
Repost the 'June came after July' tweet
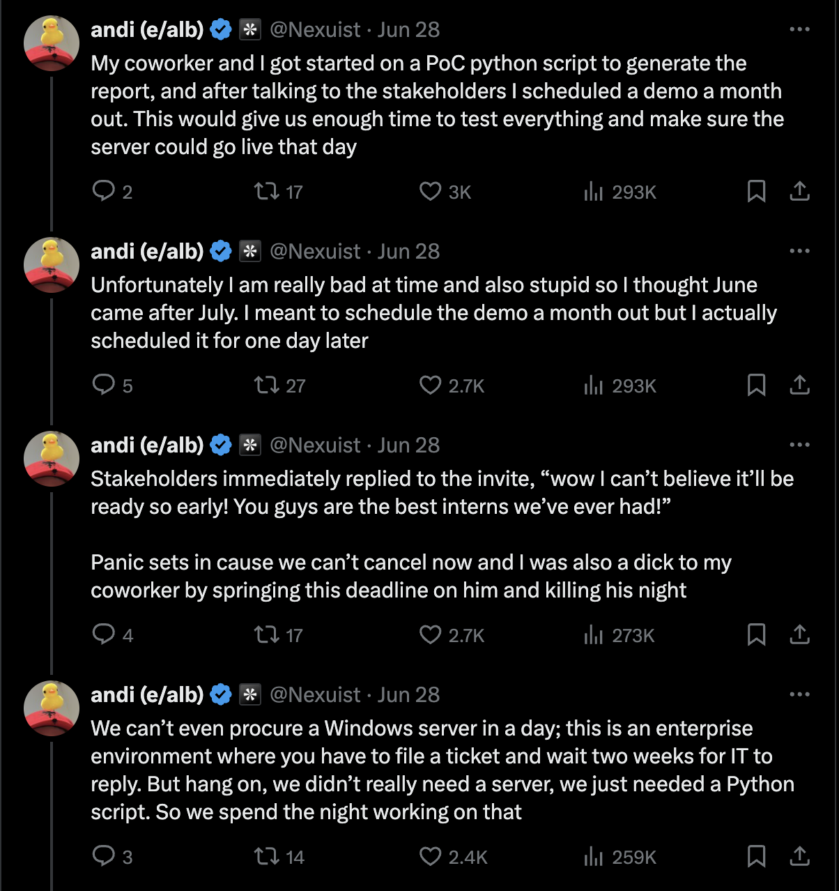(x=267, y=385)
